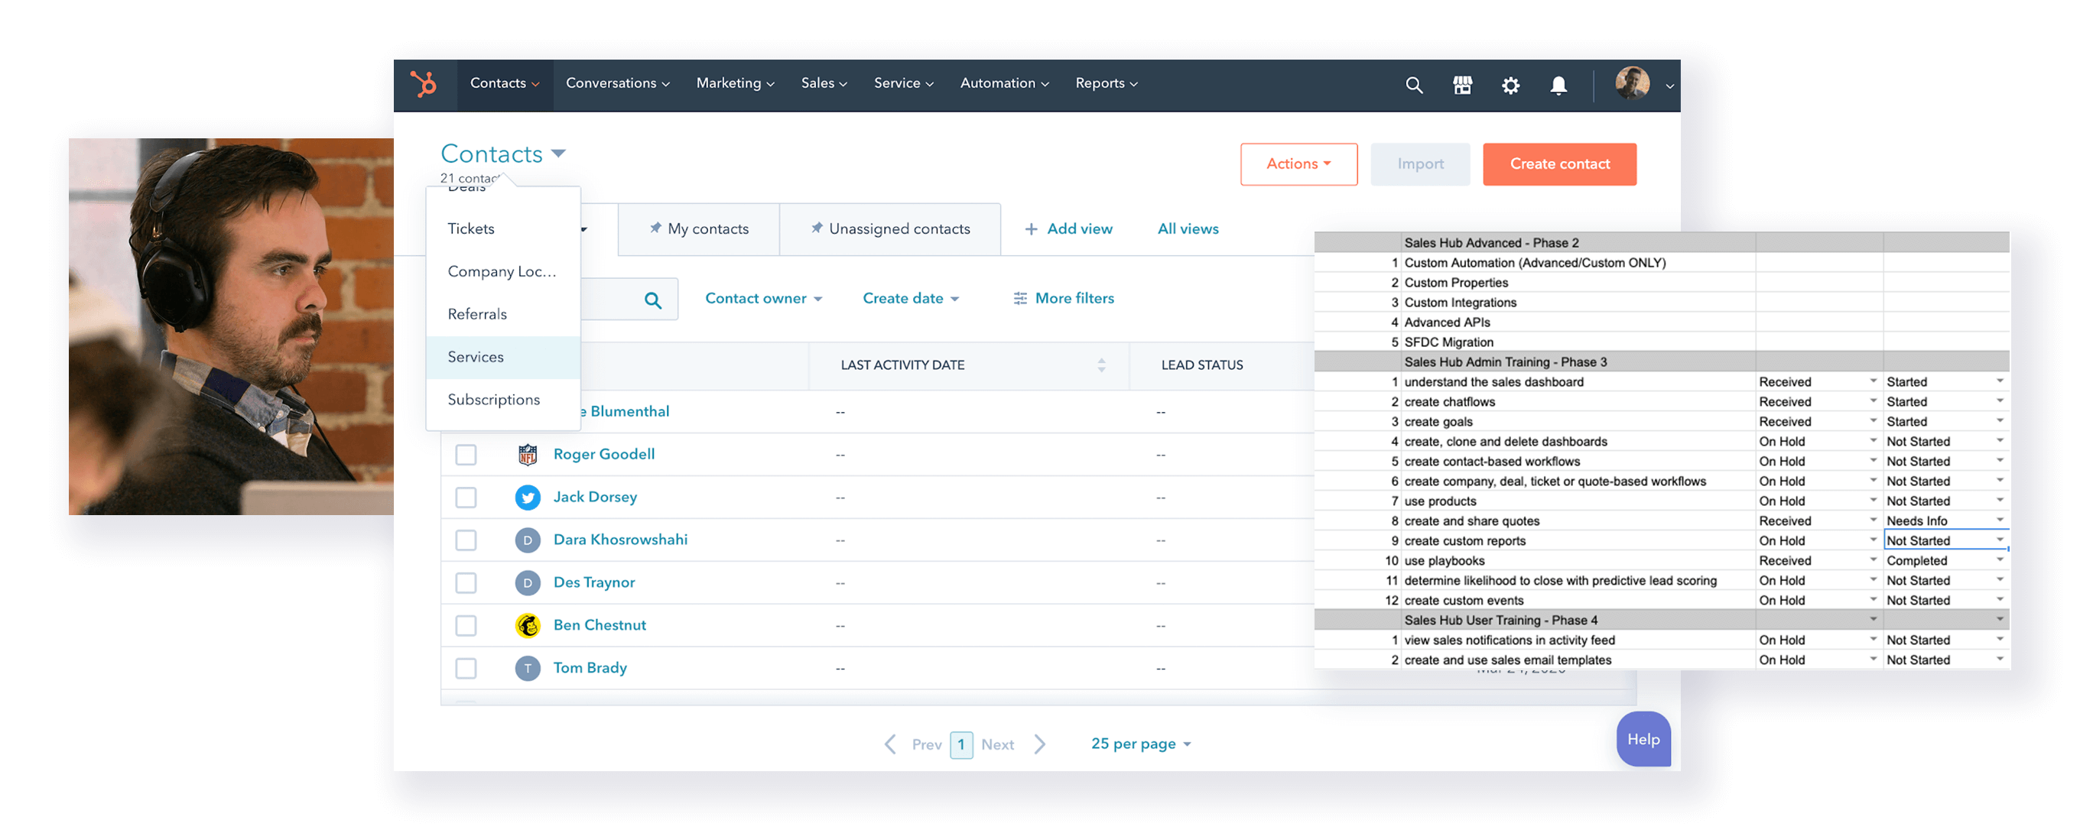This screenshot has height=830, width=2080.
Task: Expand the Contact owner filter
Action: pyautogui.click(x=763, y=298)
